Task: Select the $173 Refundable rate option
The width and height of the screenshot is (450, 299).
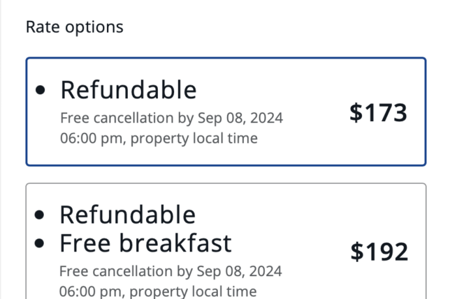Action: pos(225,112)
